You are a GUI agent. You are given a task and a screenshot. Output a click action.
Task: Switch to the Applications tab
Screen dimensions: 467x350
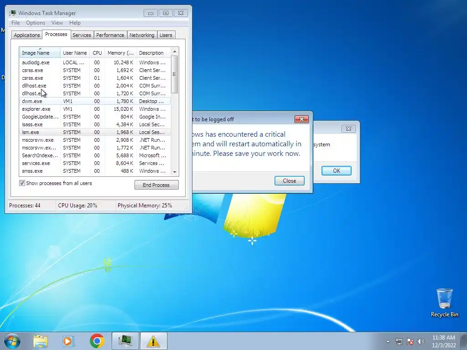pyautogui.click(x=27, y=35)
